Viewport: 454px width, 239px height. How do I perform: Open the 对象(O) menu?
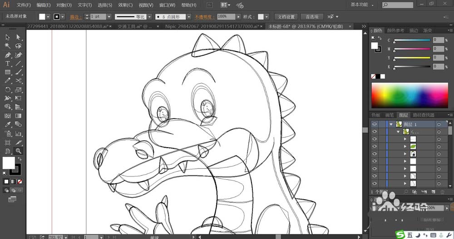(64, 5)
